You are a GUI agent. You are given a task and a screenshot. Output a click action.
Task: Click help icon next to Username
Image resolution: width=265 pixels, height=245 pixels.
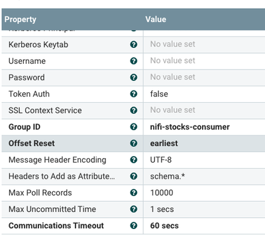click(x=134, y=61)
